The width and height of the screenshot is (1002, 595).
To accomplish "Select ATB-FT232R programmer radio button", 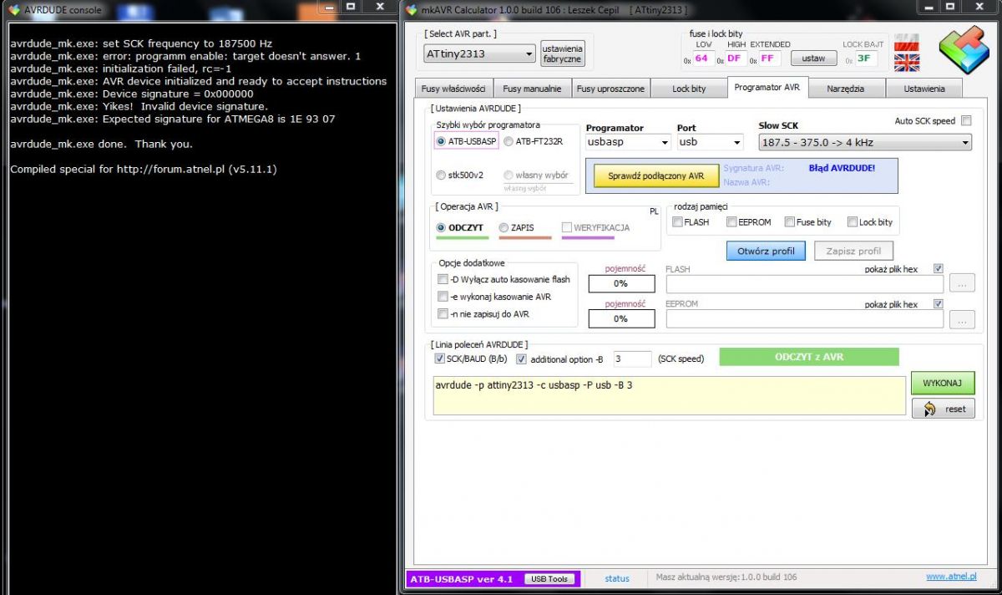I will click(x=509, y=141).
